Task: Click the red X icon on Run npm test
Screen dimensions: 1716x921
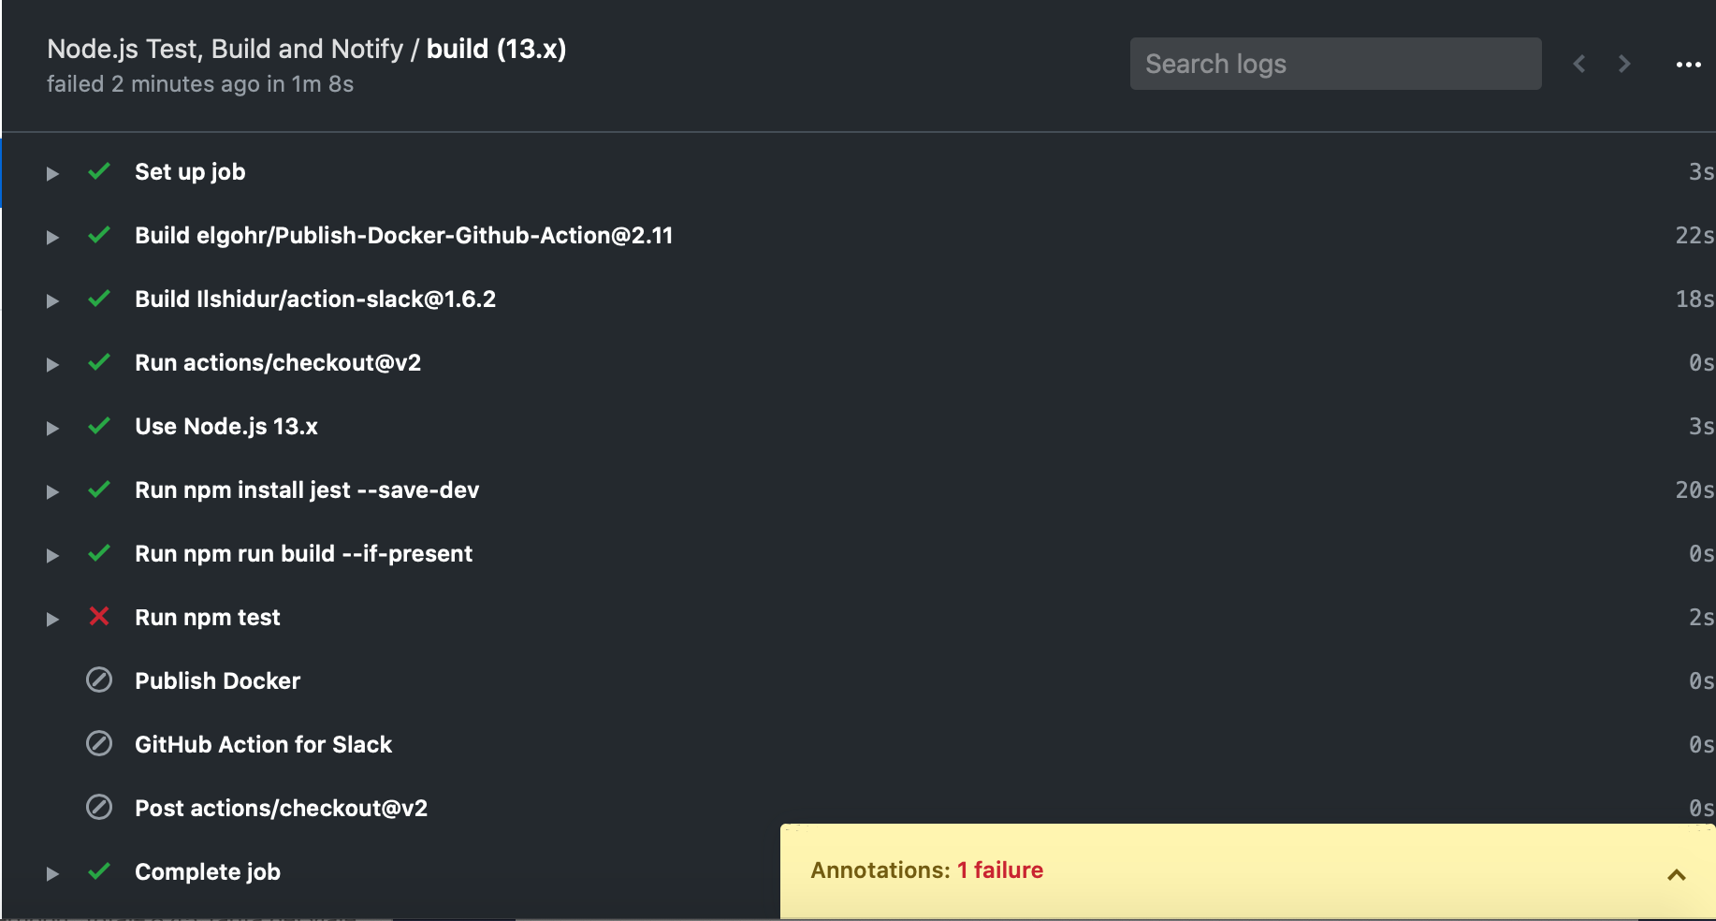Action: [98, 617]
